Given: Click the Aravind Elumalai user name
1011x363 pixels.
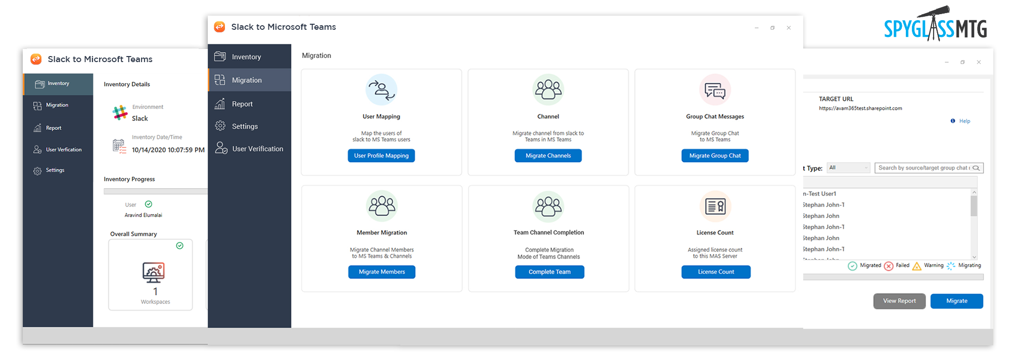Looking at the screenshot, I should coord(144,215).
